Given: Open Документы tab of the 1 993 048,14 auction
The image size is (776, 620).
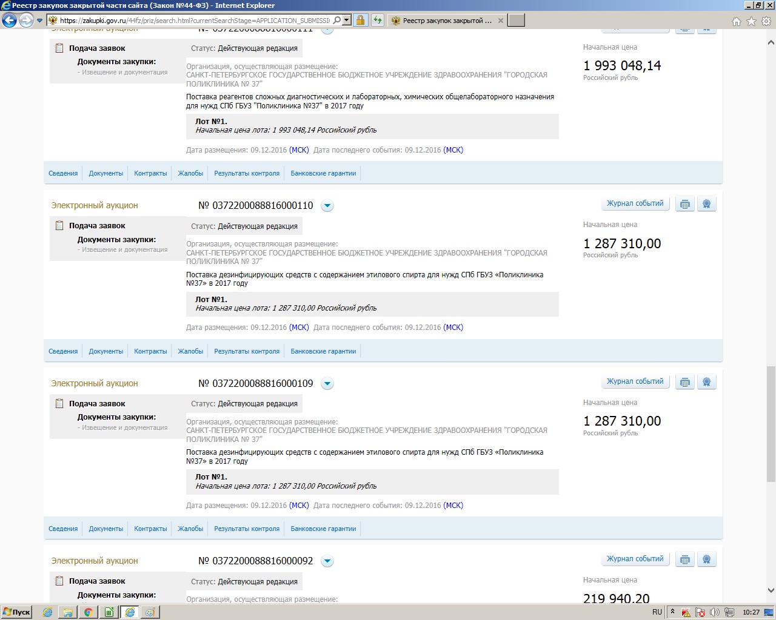Looking at the screenshot, I should tap(106, 173).
